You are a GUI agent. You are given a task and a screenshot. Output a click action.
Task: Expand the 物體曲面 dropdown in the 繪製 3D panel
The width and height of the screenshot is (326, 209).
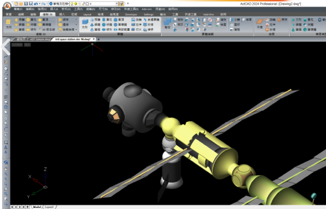click(76, 29)
